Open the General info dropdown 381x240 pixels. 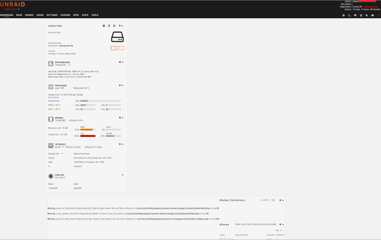[56, 154]
